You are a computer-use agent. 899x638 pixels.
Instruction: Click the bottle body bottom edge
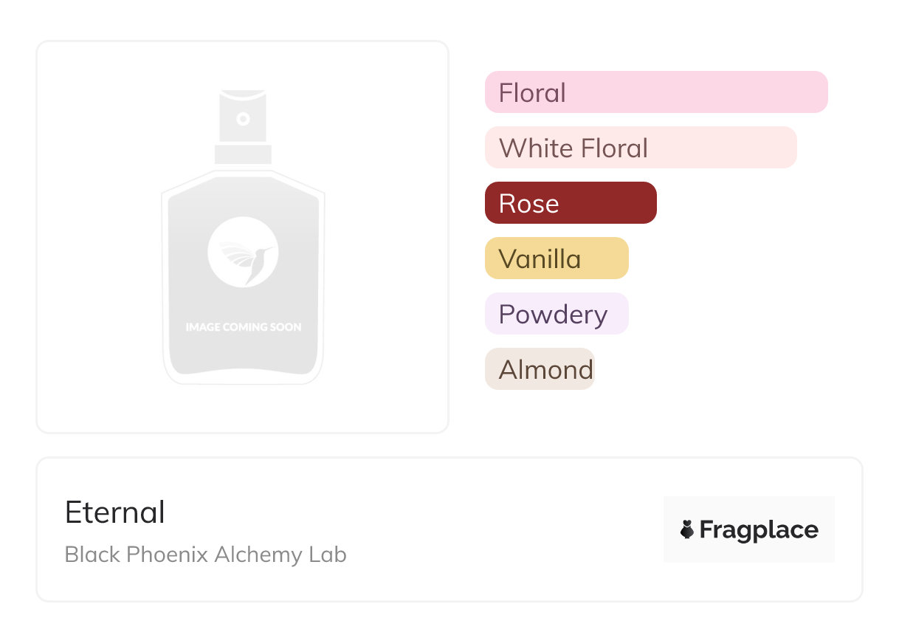243,377
